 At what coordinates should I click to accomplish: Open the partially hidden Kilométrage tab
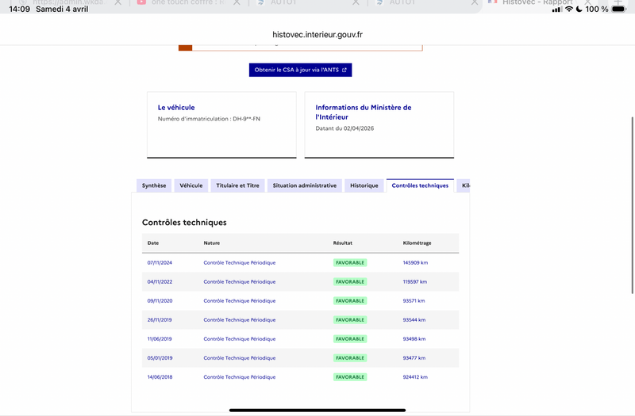465,185
